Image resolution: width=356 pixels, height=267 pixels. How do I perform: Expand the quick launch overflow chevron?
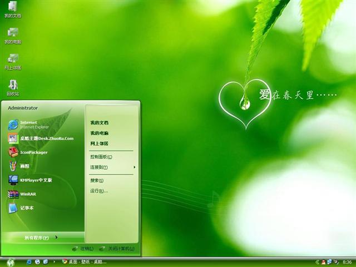(54, 262)
